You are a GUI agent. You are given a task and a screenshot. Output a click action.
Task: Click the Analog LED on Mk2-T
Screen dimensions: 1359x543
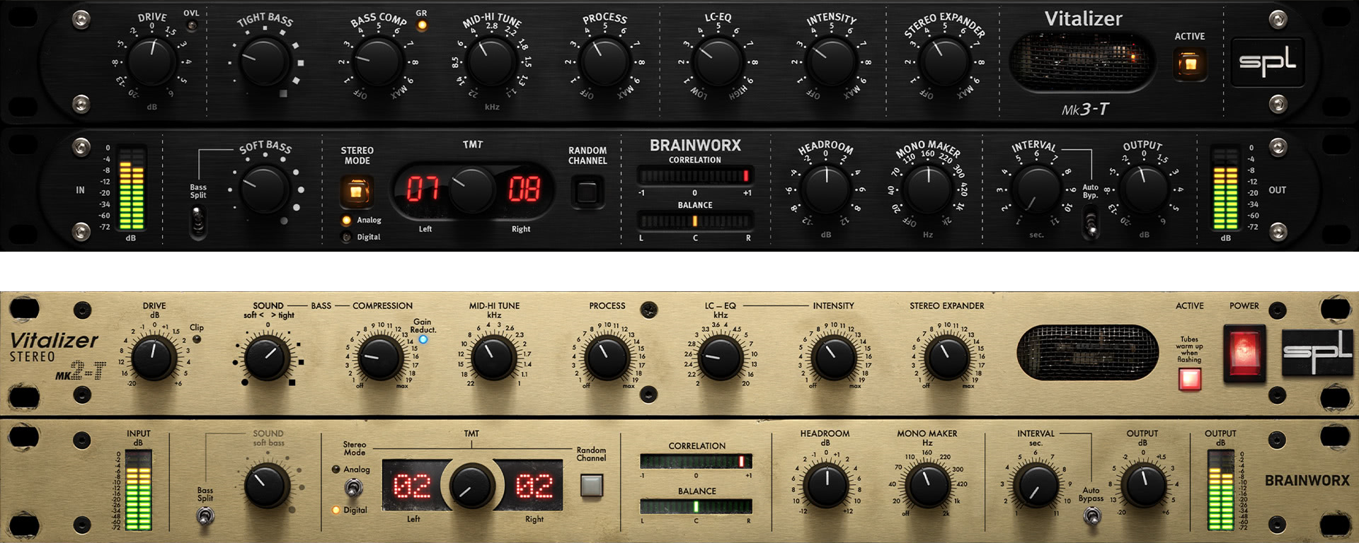(x=336, y=469)
